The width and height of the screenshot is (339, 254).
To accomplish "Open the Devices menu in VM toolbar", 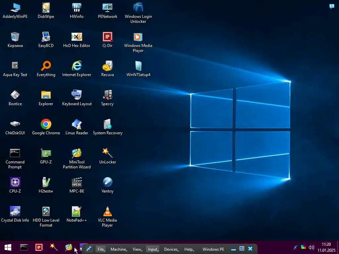I will 171,249.
